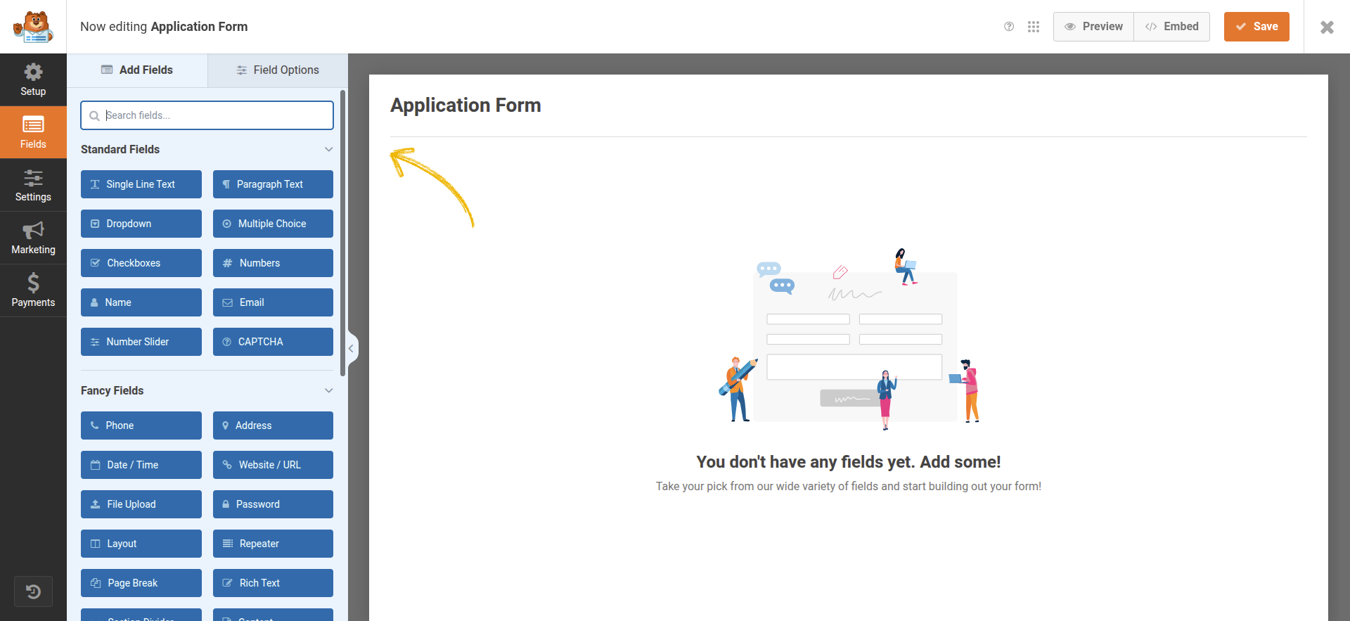Select the Add Fields tab
The image size is (1350, 621).
(x=137, y=70)
